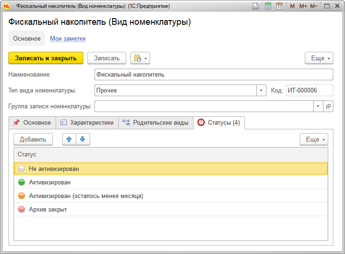Open the Еще menu in statuses panel

pyautogui.click(x=314, y=139)
